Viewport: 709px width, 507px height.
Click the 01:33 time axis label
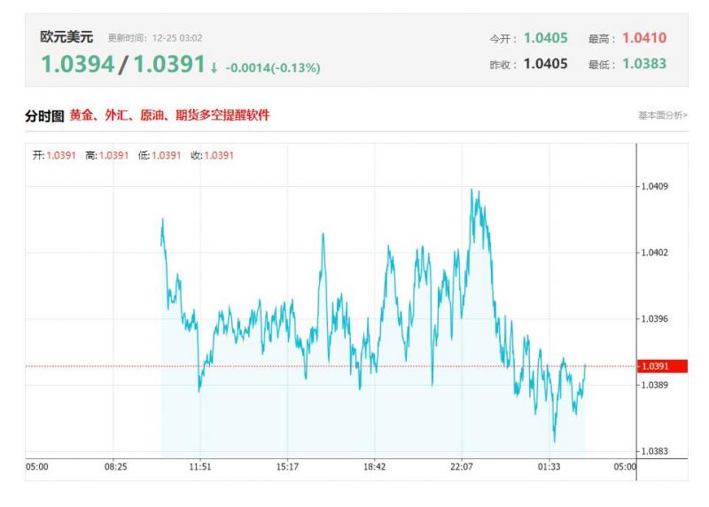coord(549,467)
